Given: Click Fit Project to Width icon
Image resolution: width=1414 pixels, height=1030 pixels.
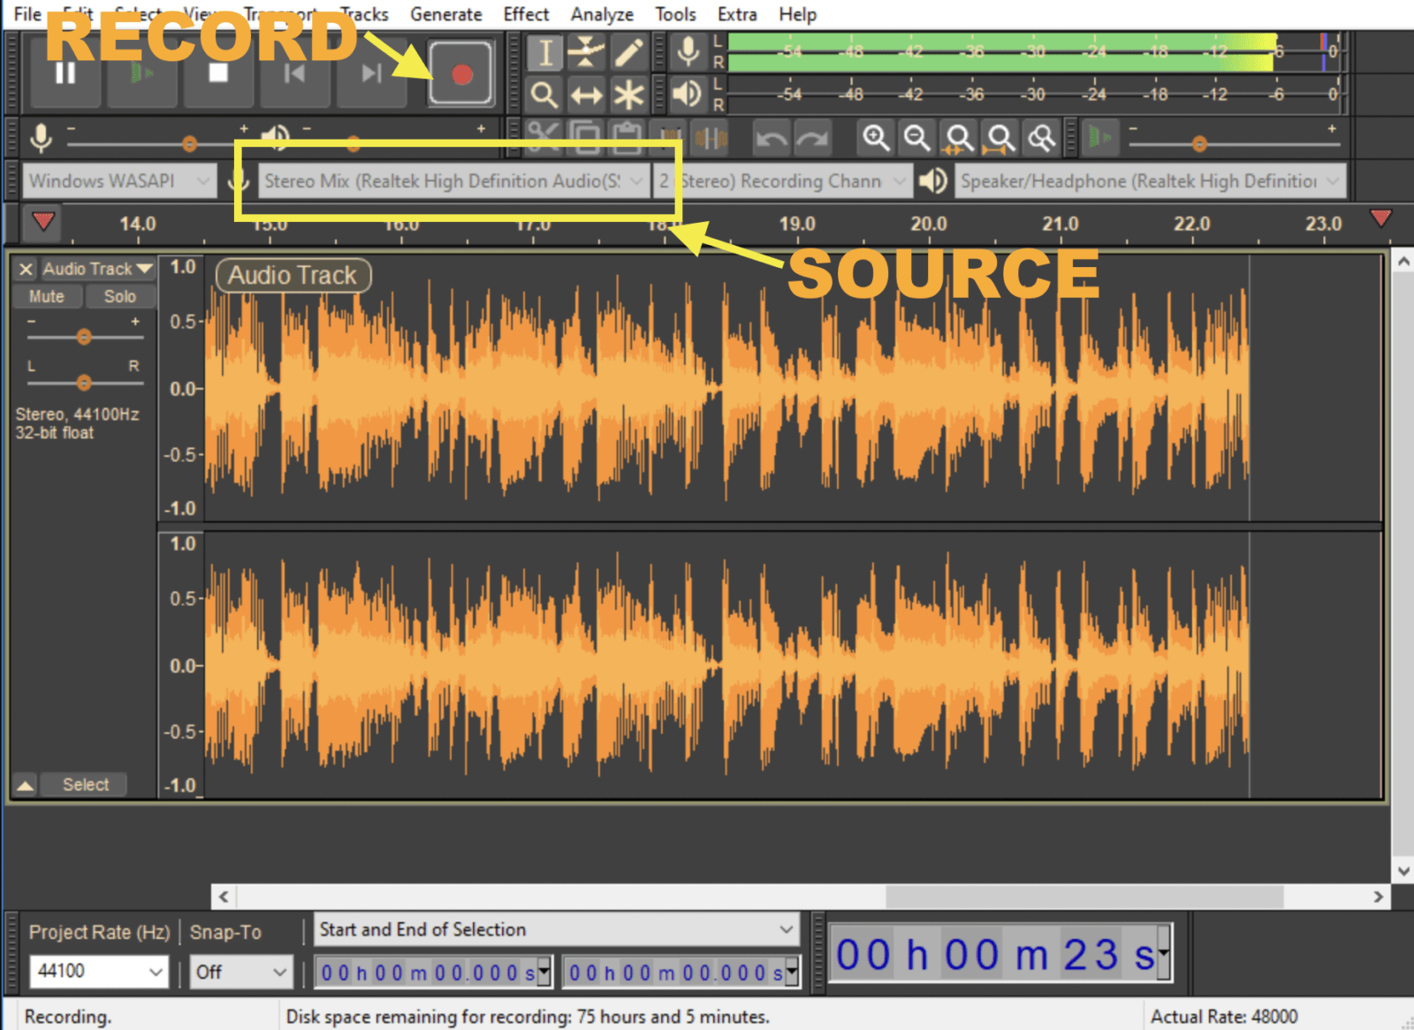Looking at the screenshot, I should [x=1001, y=139].
